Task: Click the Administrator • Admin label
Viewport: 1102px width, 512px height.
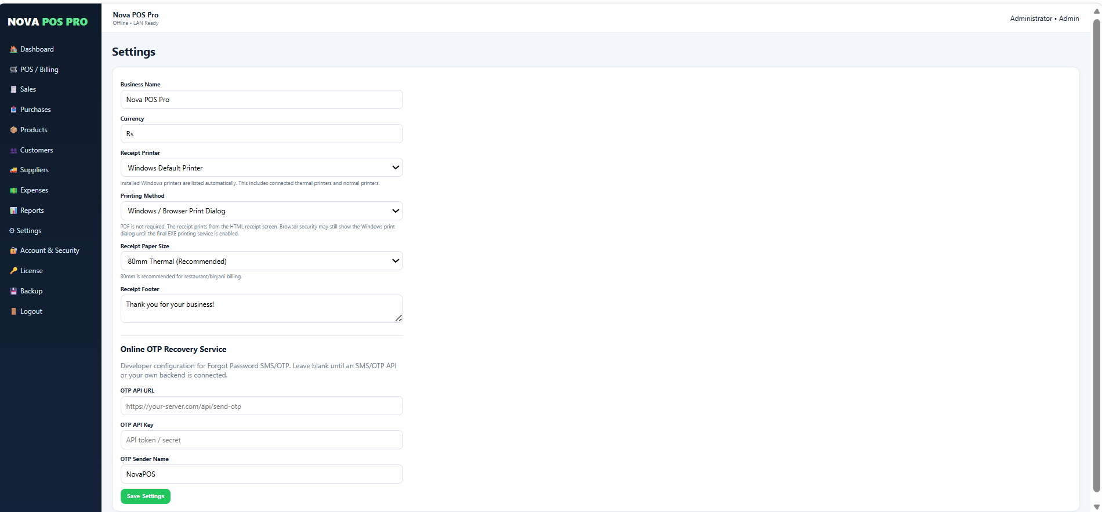Action: (x=1045, y=19)
